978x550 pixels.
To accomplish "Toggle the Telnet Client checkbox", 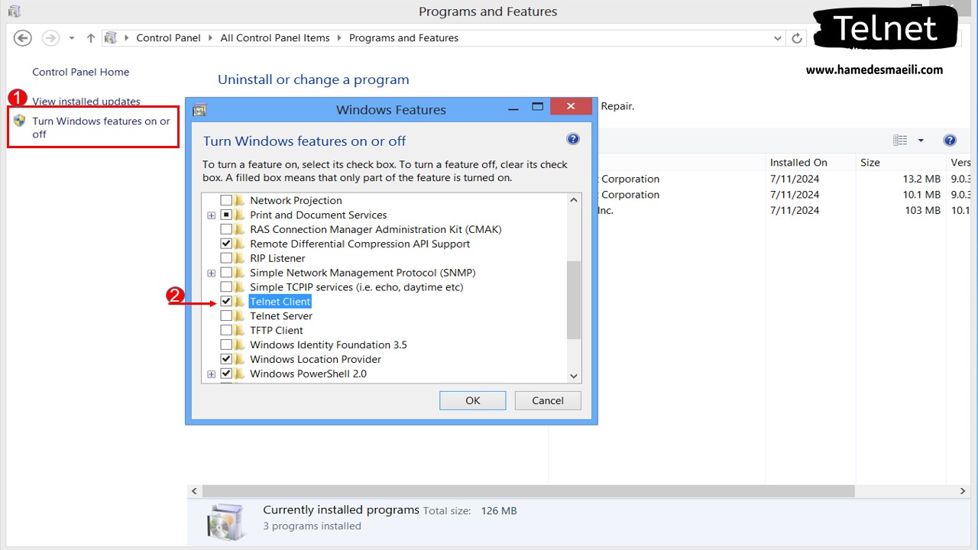I will [226, 301].
